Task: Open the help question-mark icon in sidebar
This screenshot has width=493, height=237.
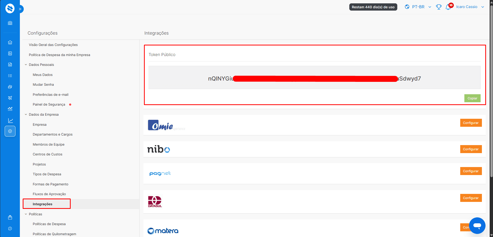Action: [x=10, y=228]
